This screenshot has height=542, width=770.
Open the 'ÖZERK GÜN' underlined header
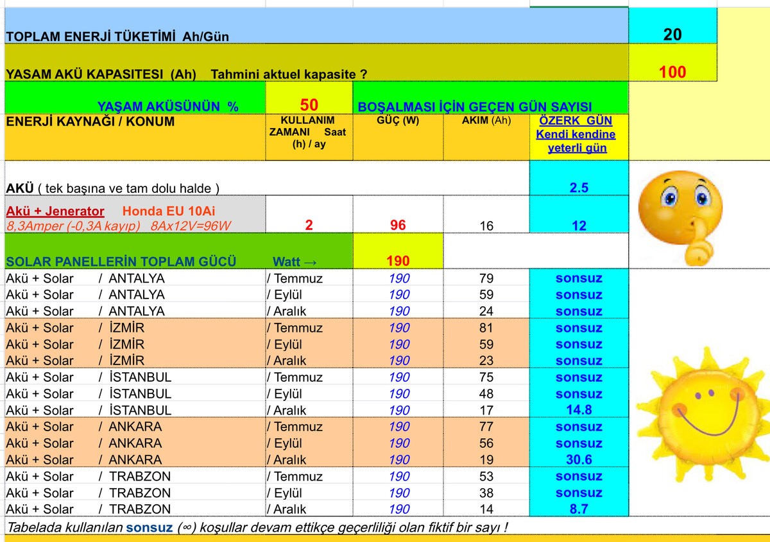[576, 121]
